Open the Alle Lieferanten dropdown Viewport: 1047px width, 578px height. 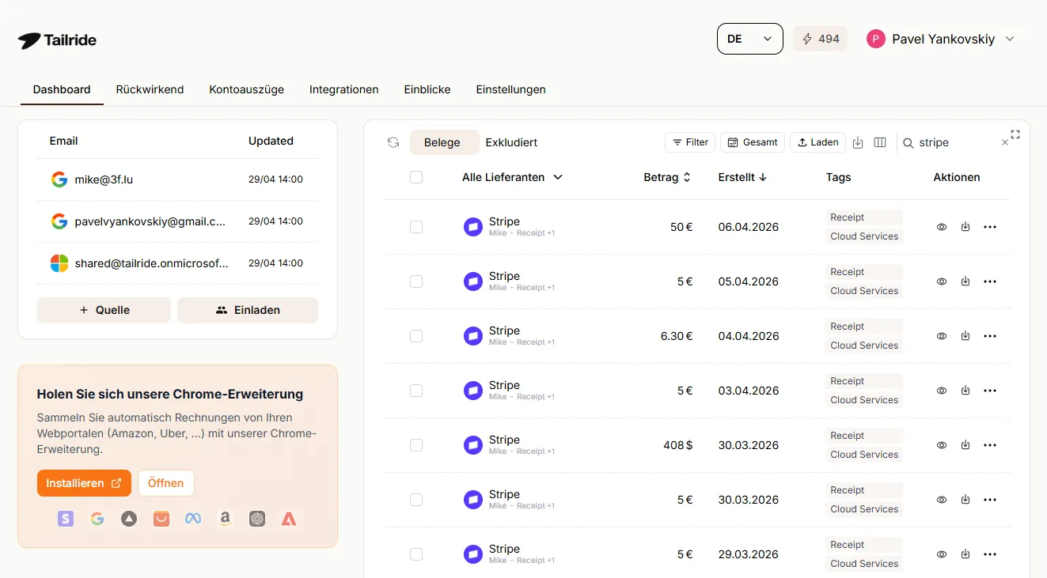(x=512, y=177)
